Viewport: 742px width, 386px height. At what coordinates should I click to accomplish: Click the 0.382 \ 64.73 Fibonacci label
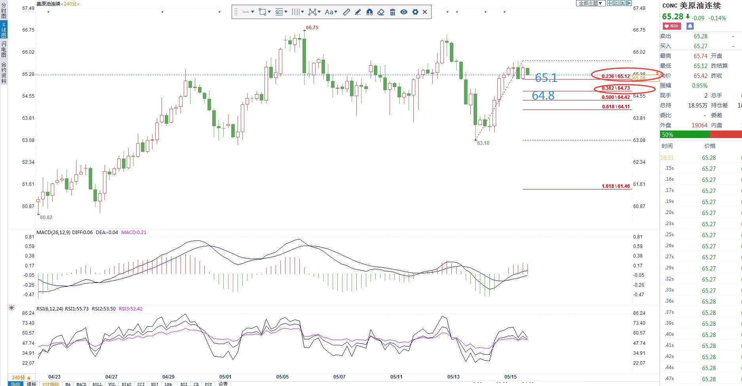tap(616, 88)
